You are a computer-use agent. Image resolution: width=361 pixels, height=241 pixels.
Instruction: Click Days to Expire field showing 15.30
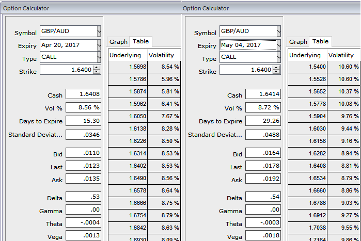coord(83,121)
